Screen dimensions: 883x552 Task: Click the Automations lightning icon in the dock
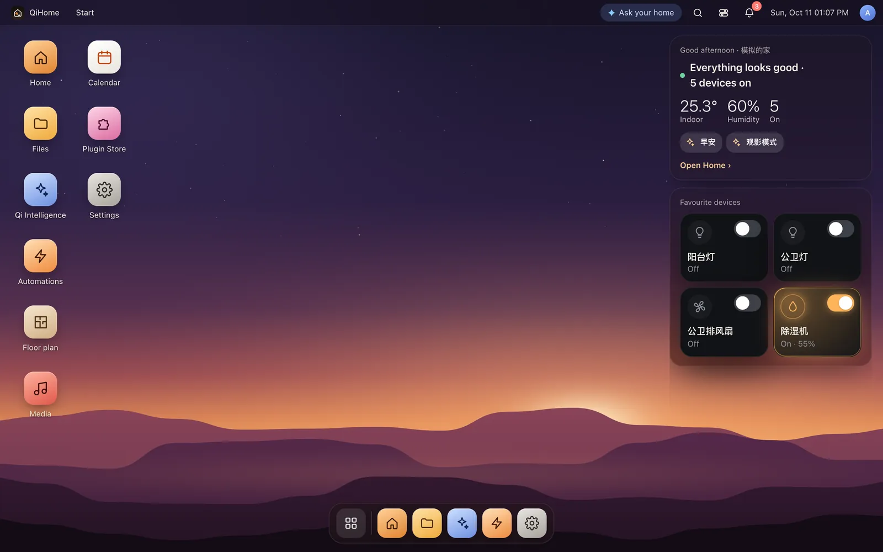pos(497,523)
